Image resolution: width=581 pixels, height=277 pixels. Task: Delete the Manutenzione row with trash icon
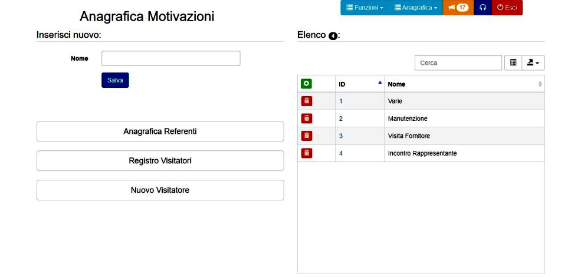point(307,118)
